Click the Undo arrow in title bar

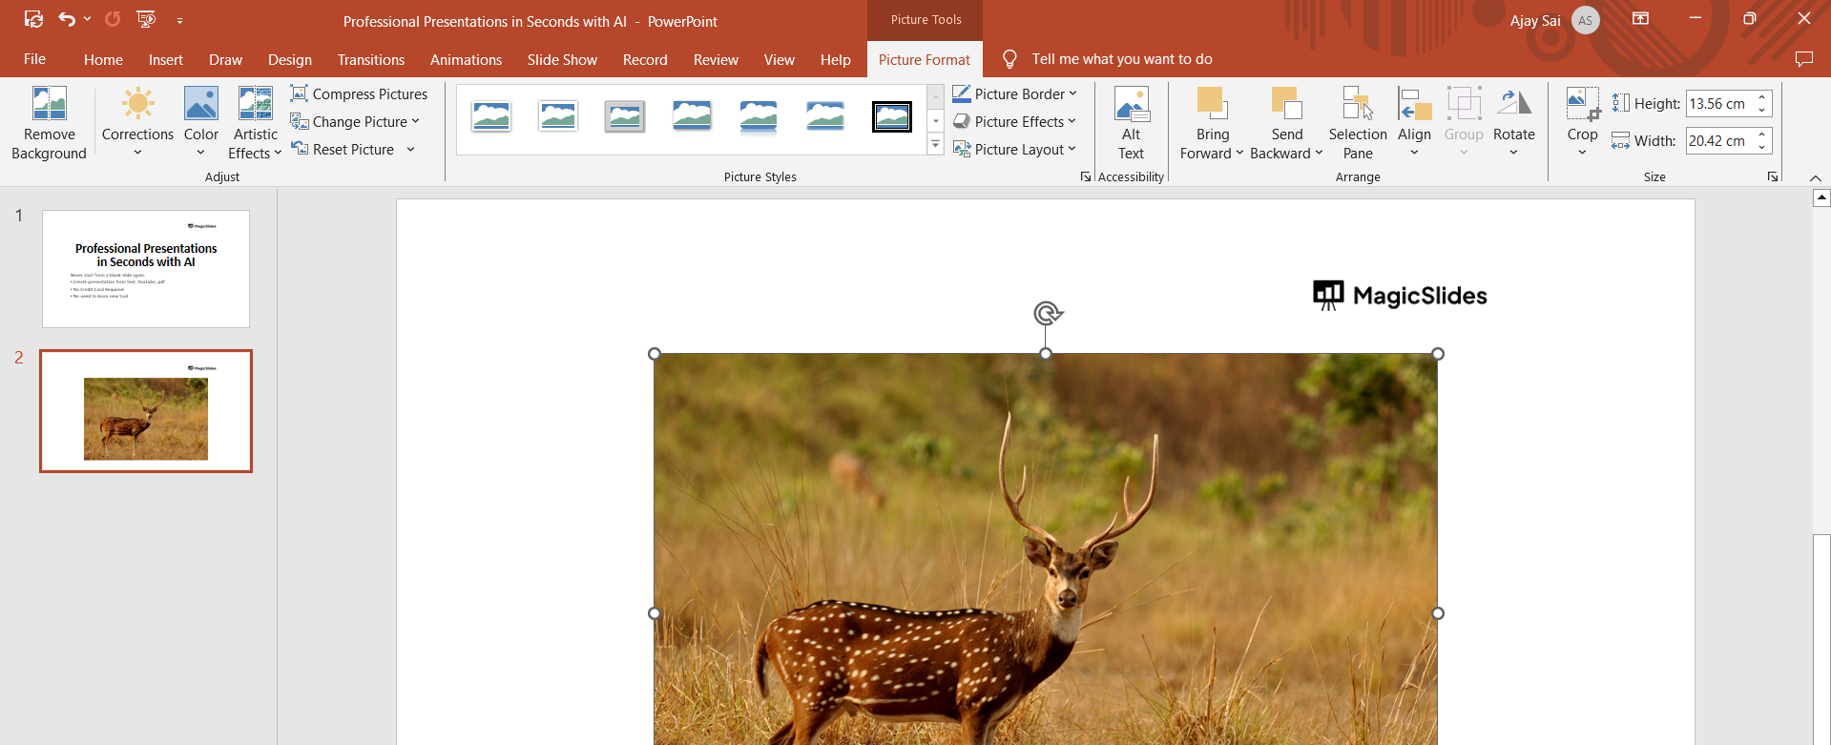point(67,19)
